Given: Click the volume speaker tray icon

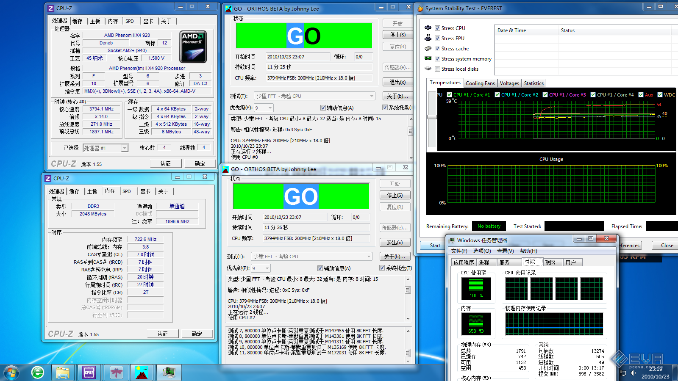Looking at the screenshot, I should (633, 373).
